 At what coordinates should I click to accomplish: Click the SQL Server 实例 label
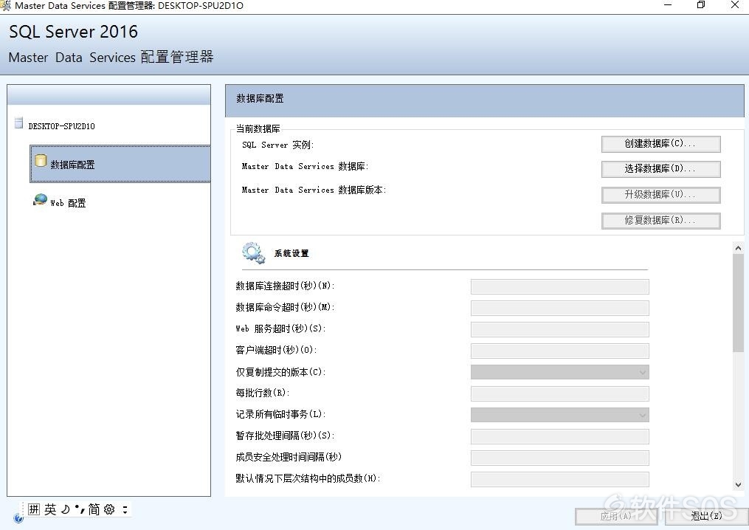pos(277,145)
